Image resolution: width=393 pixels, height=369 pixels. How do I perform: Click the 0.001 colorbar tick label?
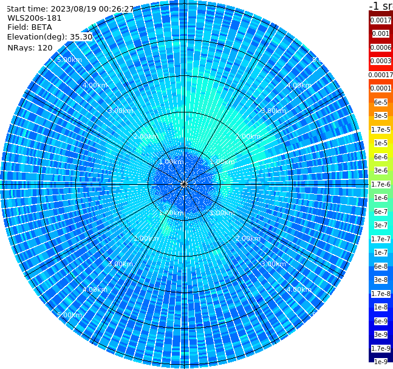381,33
